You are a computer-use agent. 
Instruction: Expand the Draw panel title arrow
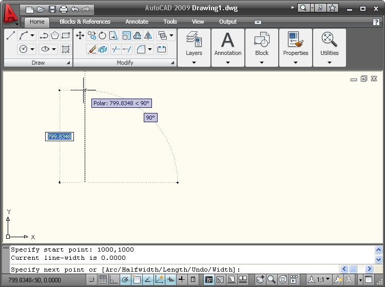click(68, 63)
